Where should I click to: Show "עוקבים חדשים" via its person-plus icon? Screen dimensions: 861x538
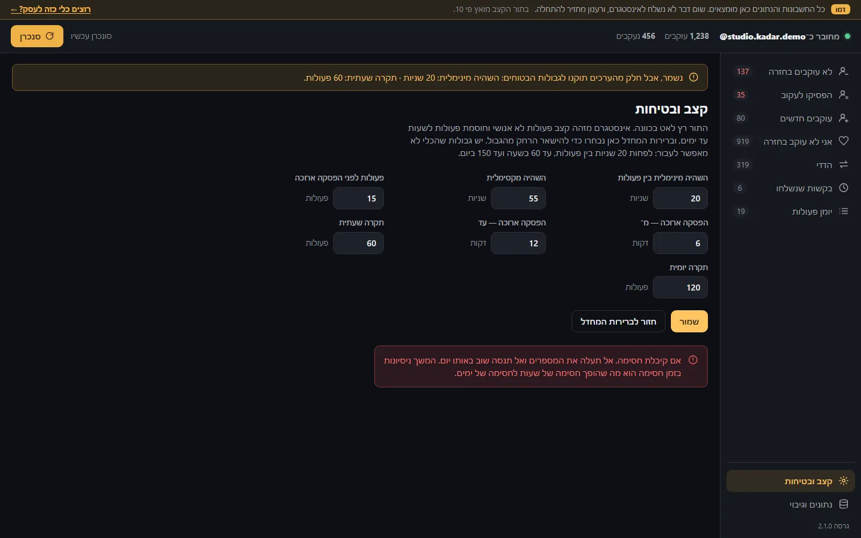click(x=844, y=118)
